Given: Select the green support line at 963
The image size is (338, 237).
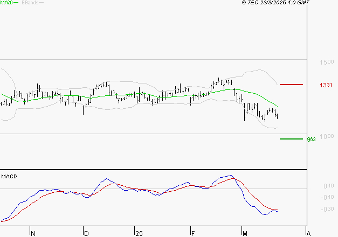Looking at the screenshot, I should coord(291,139).
